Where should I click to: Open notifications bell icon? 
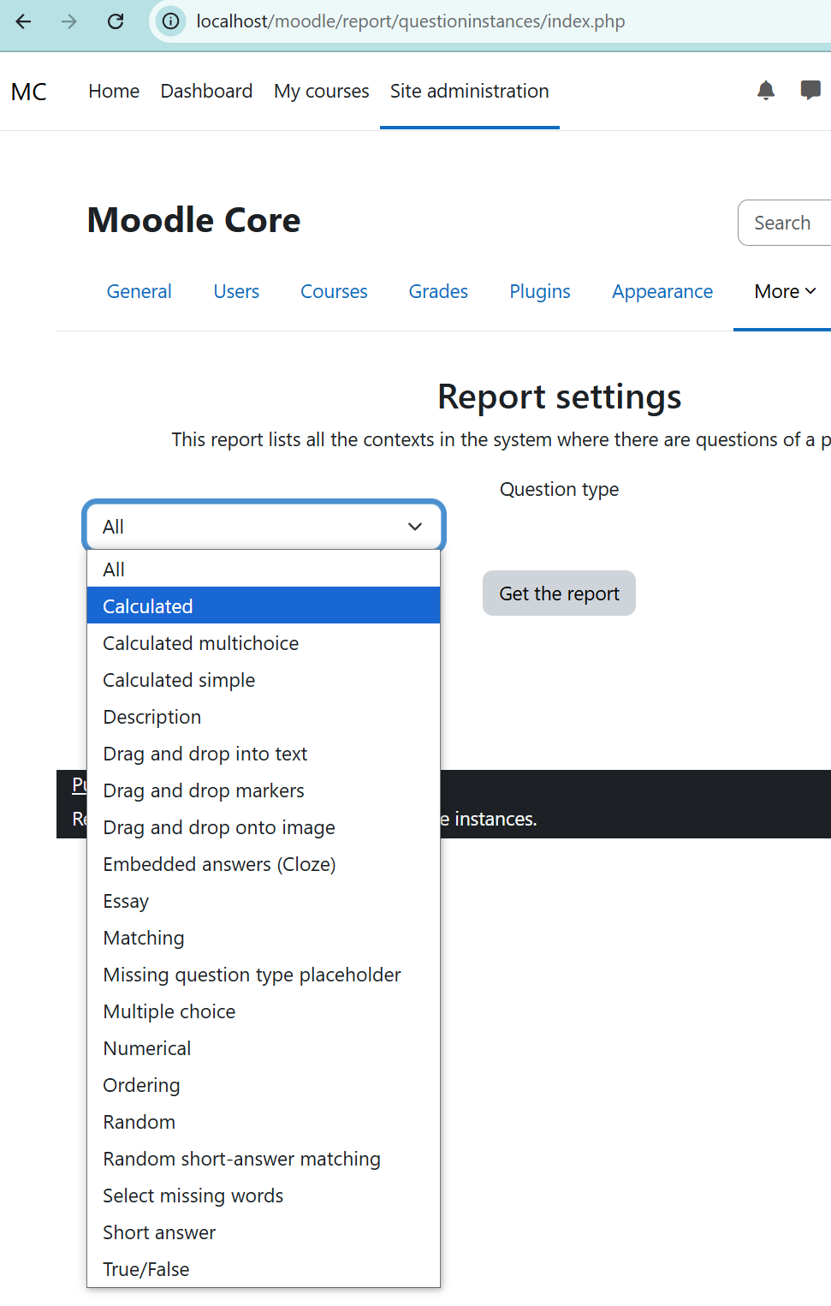click(766, 91)
